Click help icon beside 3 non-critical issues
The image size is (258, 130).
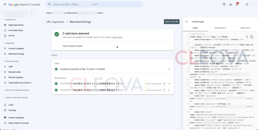tap(164, 90)
